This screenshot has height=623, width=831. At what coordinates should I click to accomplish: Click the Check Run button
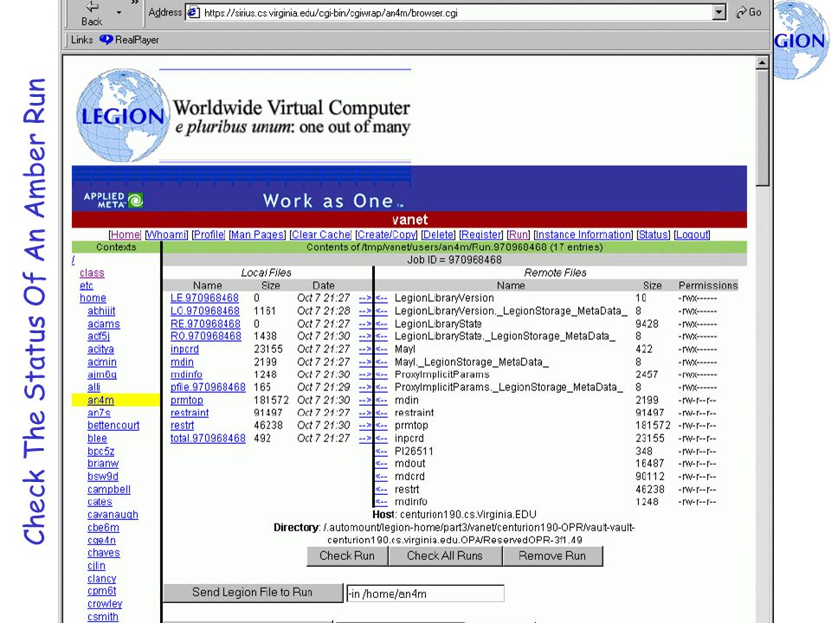pyautogui.click(x=347, y=556)
